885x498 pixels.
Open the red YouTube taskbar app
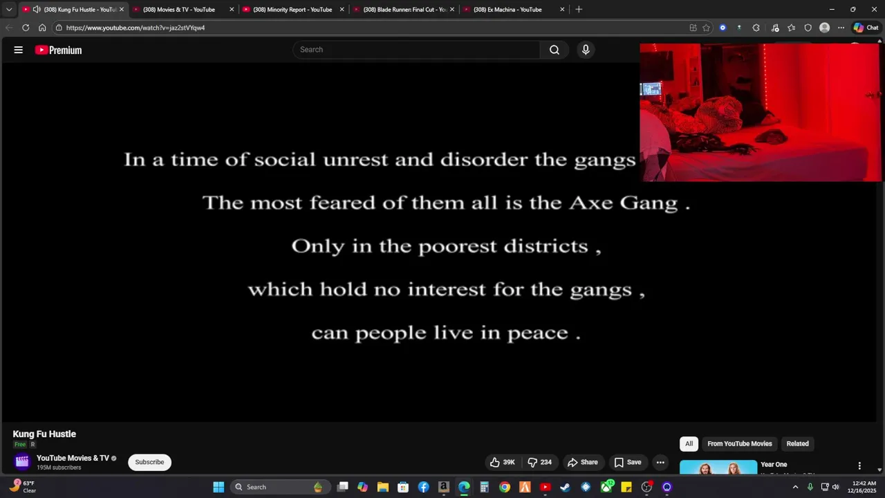click(x=545, y=487)
